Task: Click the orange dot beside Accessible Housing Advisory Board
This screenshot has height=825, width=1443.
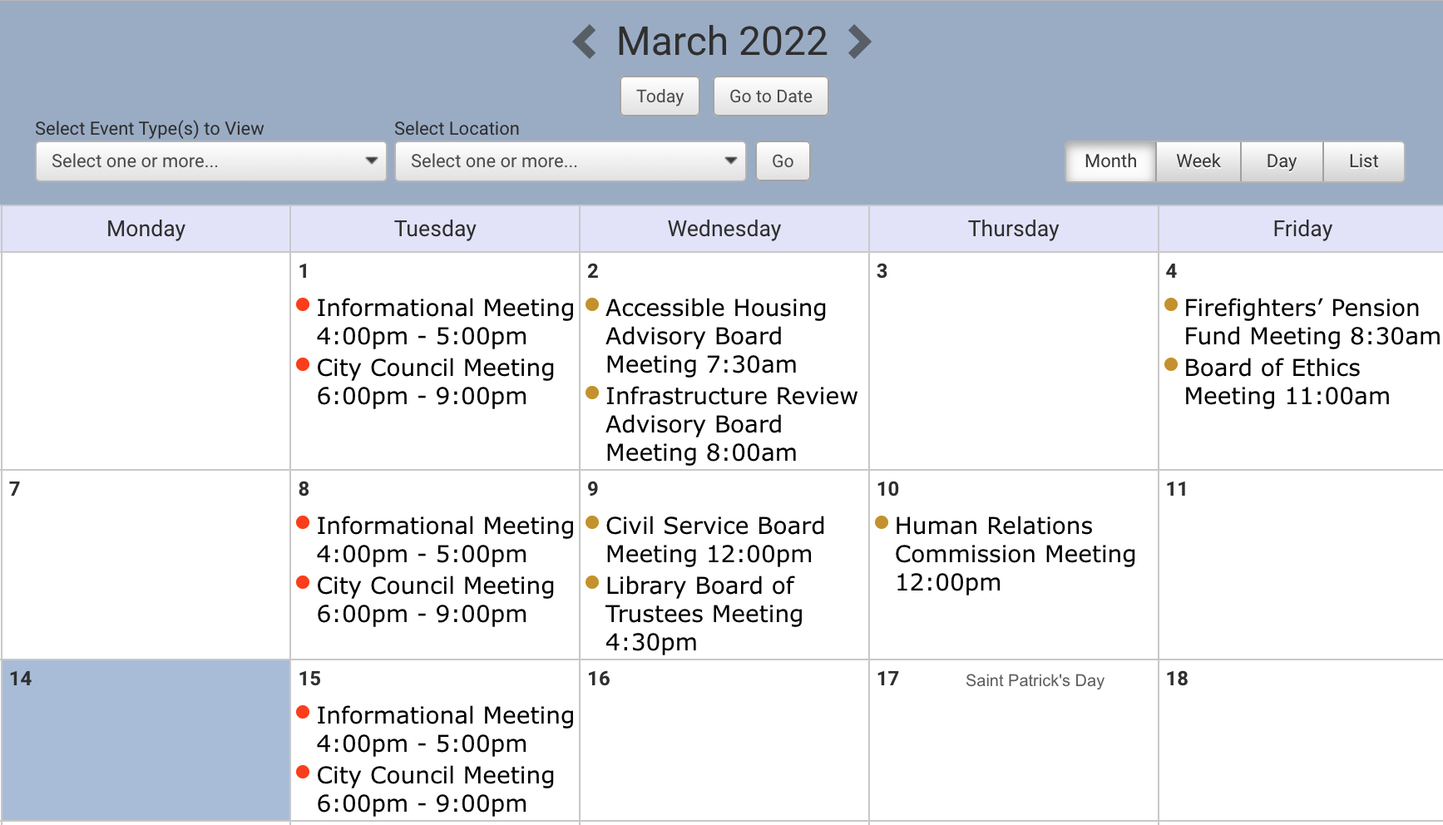Action: click(592, 304)
